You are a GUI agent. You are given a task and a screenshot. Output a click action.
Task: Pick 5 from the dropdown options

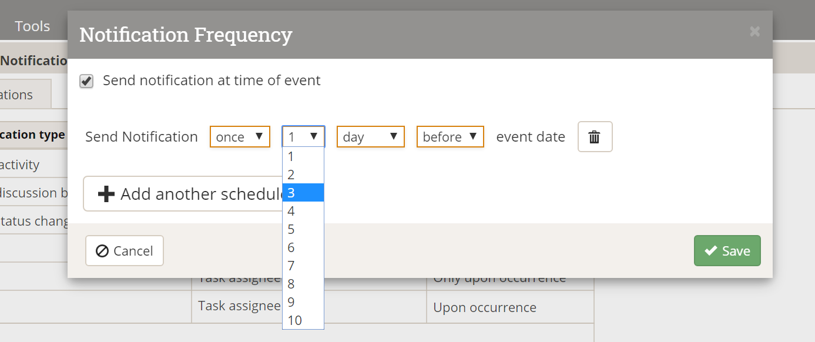(x=303, y=229)
